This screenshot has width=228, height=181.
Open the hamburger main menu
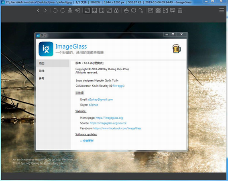222,10
